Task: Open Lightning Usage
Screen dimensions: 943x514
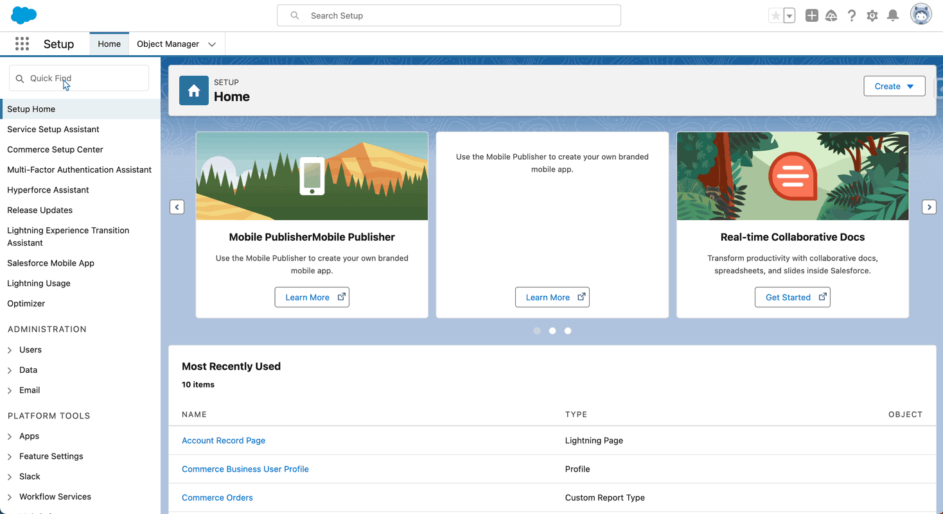Action: point(39,283)
